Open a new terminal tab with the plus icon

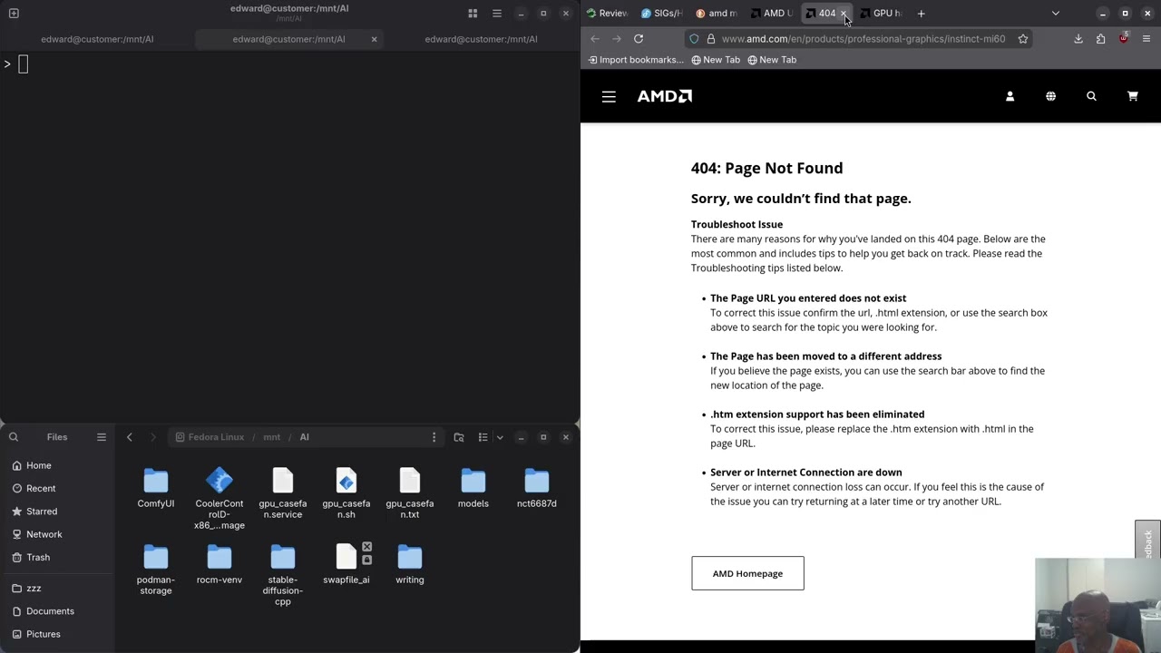[14, 14]
